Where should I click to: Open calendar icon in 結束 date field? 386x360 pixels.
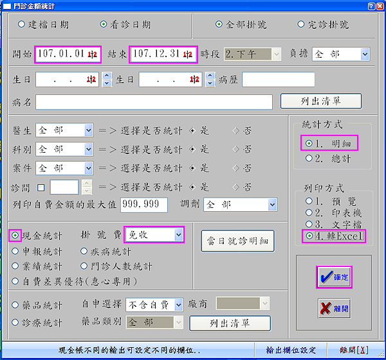point(188,55)
